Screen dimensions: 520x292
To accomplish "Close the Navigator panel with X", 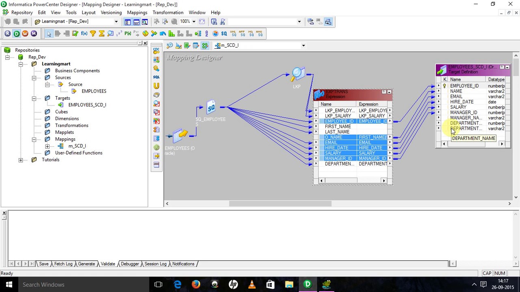I will tap(145, 43).
